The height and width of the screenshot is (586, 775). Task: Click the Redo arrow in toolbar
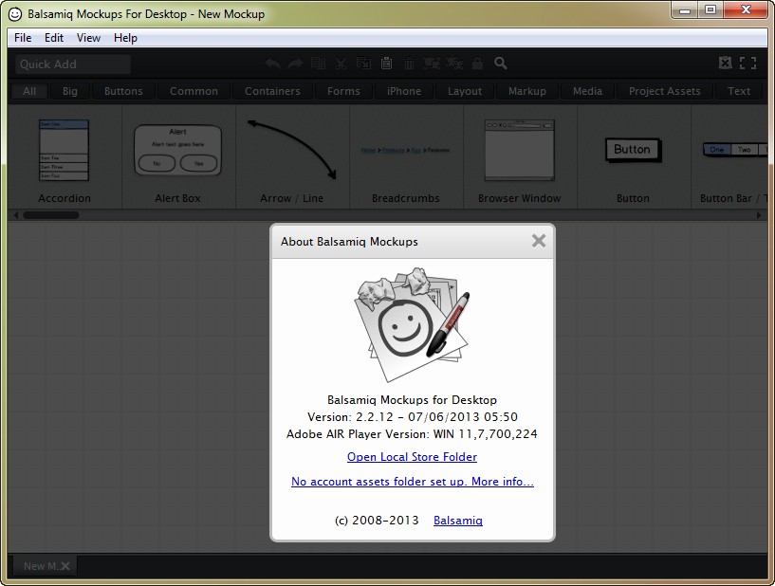pos(296,64)
